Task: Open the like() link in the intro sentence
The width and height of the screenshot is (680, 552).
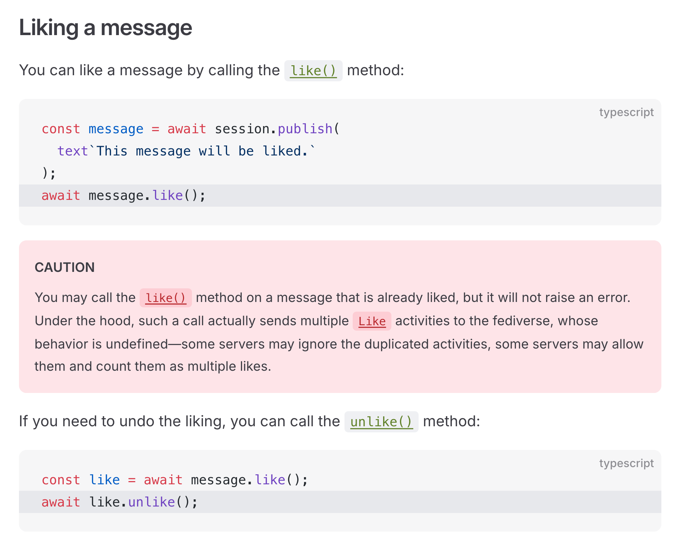Action: point(313,71)
